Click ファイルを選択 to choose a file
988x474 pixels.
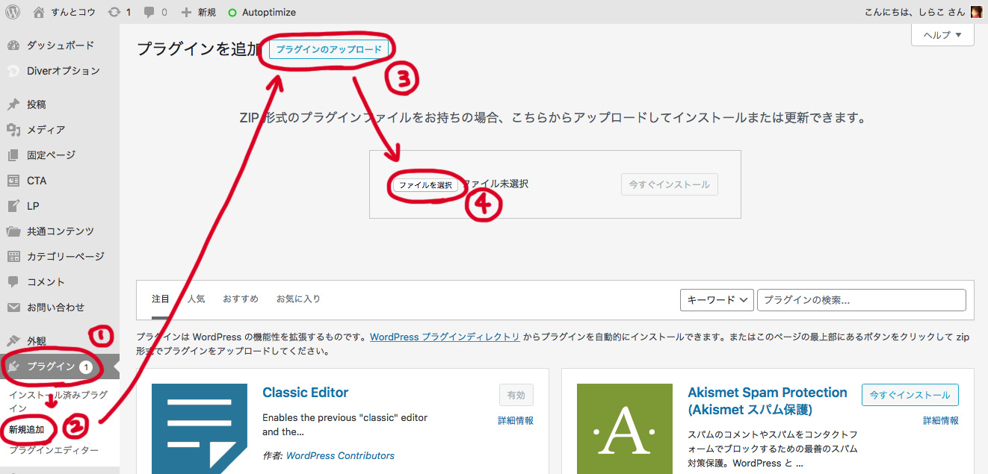pos(425,185)
